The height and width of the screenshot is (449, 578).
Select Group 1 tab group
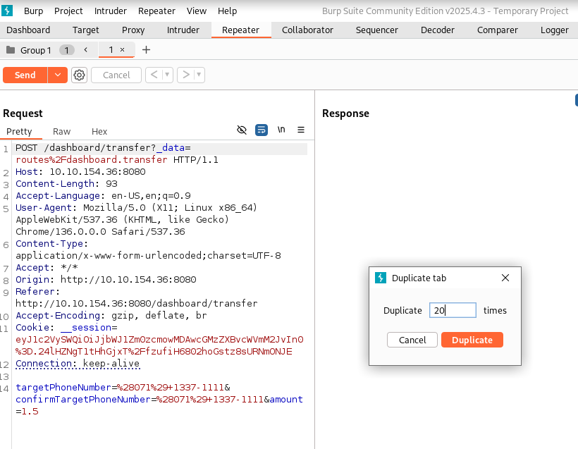pyautogui.click(x=35, y=50)
